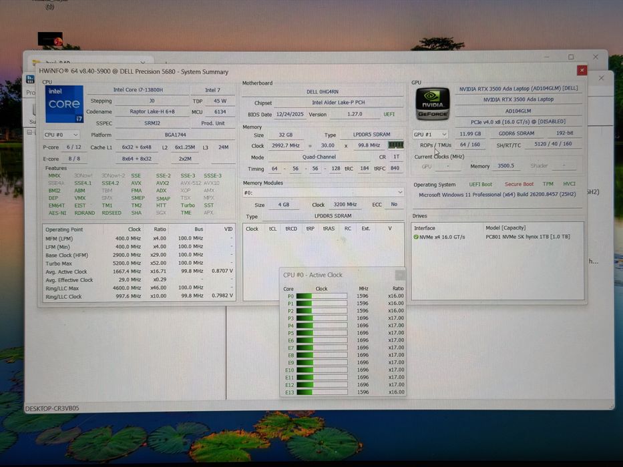The width and height of the screenshot is (623, 467).
Task: Click the PC801 NVMe SK hynix 1TB drive entry
Action: [528, 237]
